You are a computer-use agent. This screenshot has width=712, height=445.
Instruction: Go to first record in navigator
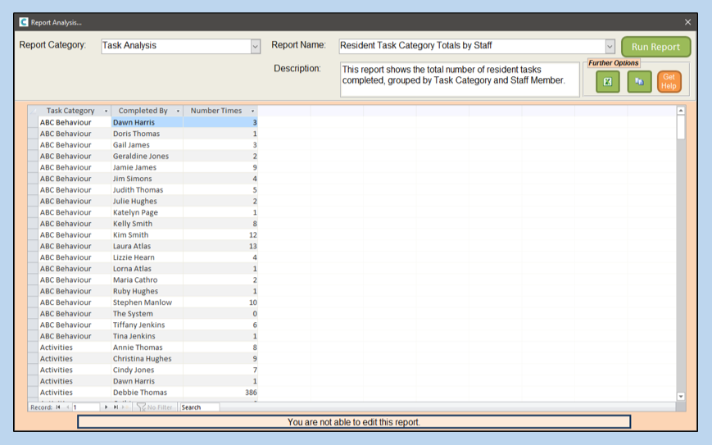tap(58, 407)
